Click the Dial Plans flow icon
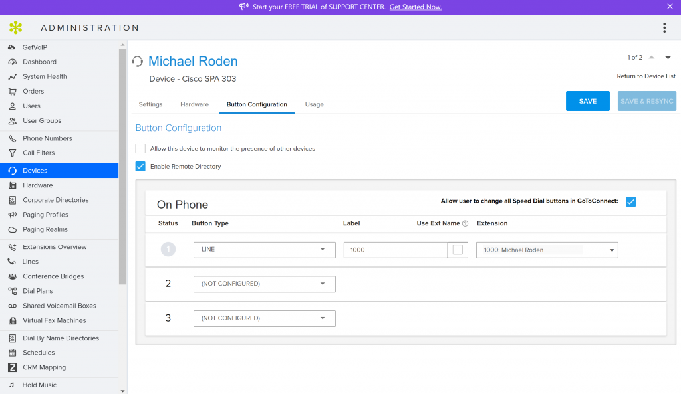681x394 pixels. 12,291
